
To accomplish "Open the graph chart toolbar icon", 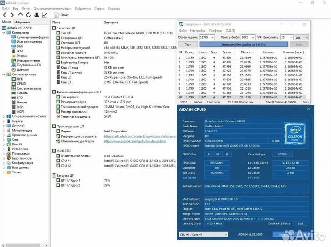I will [x=45, y=15].
